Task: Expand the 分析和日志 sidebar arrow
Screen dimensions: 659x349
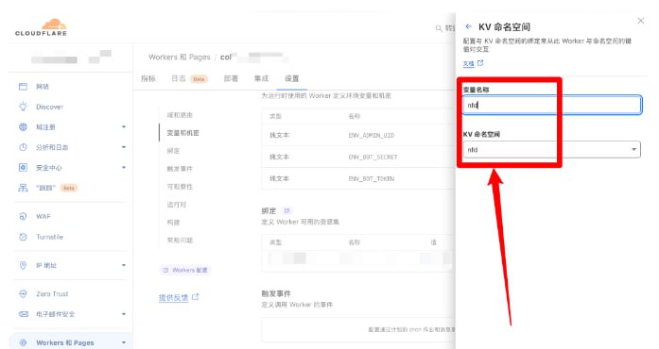Action: click(x=124, y=147)
